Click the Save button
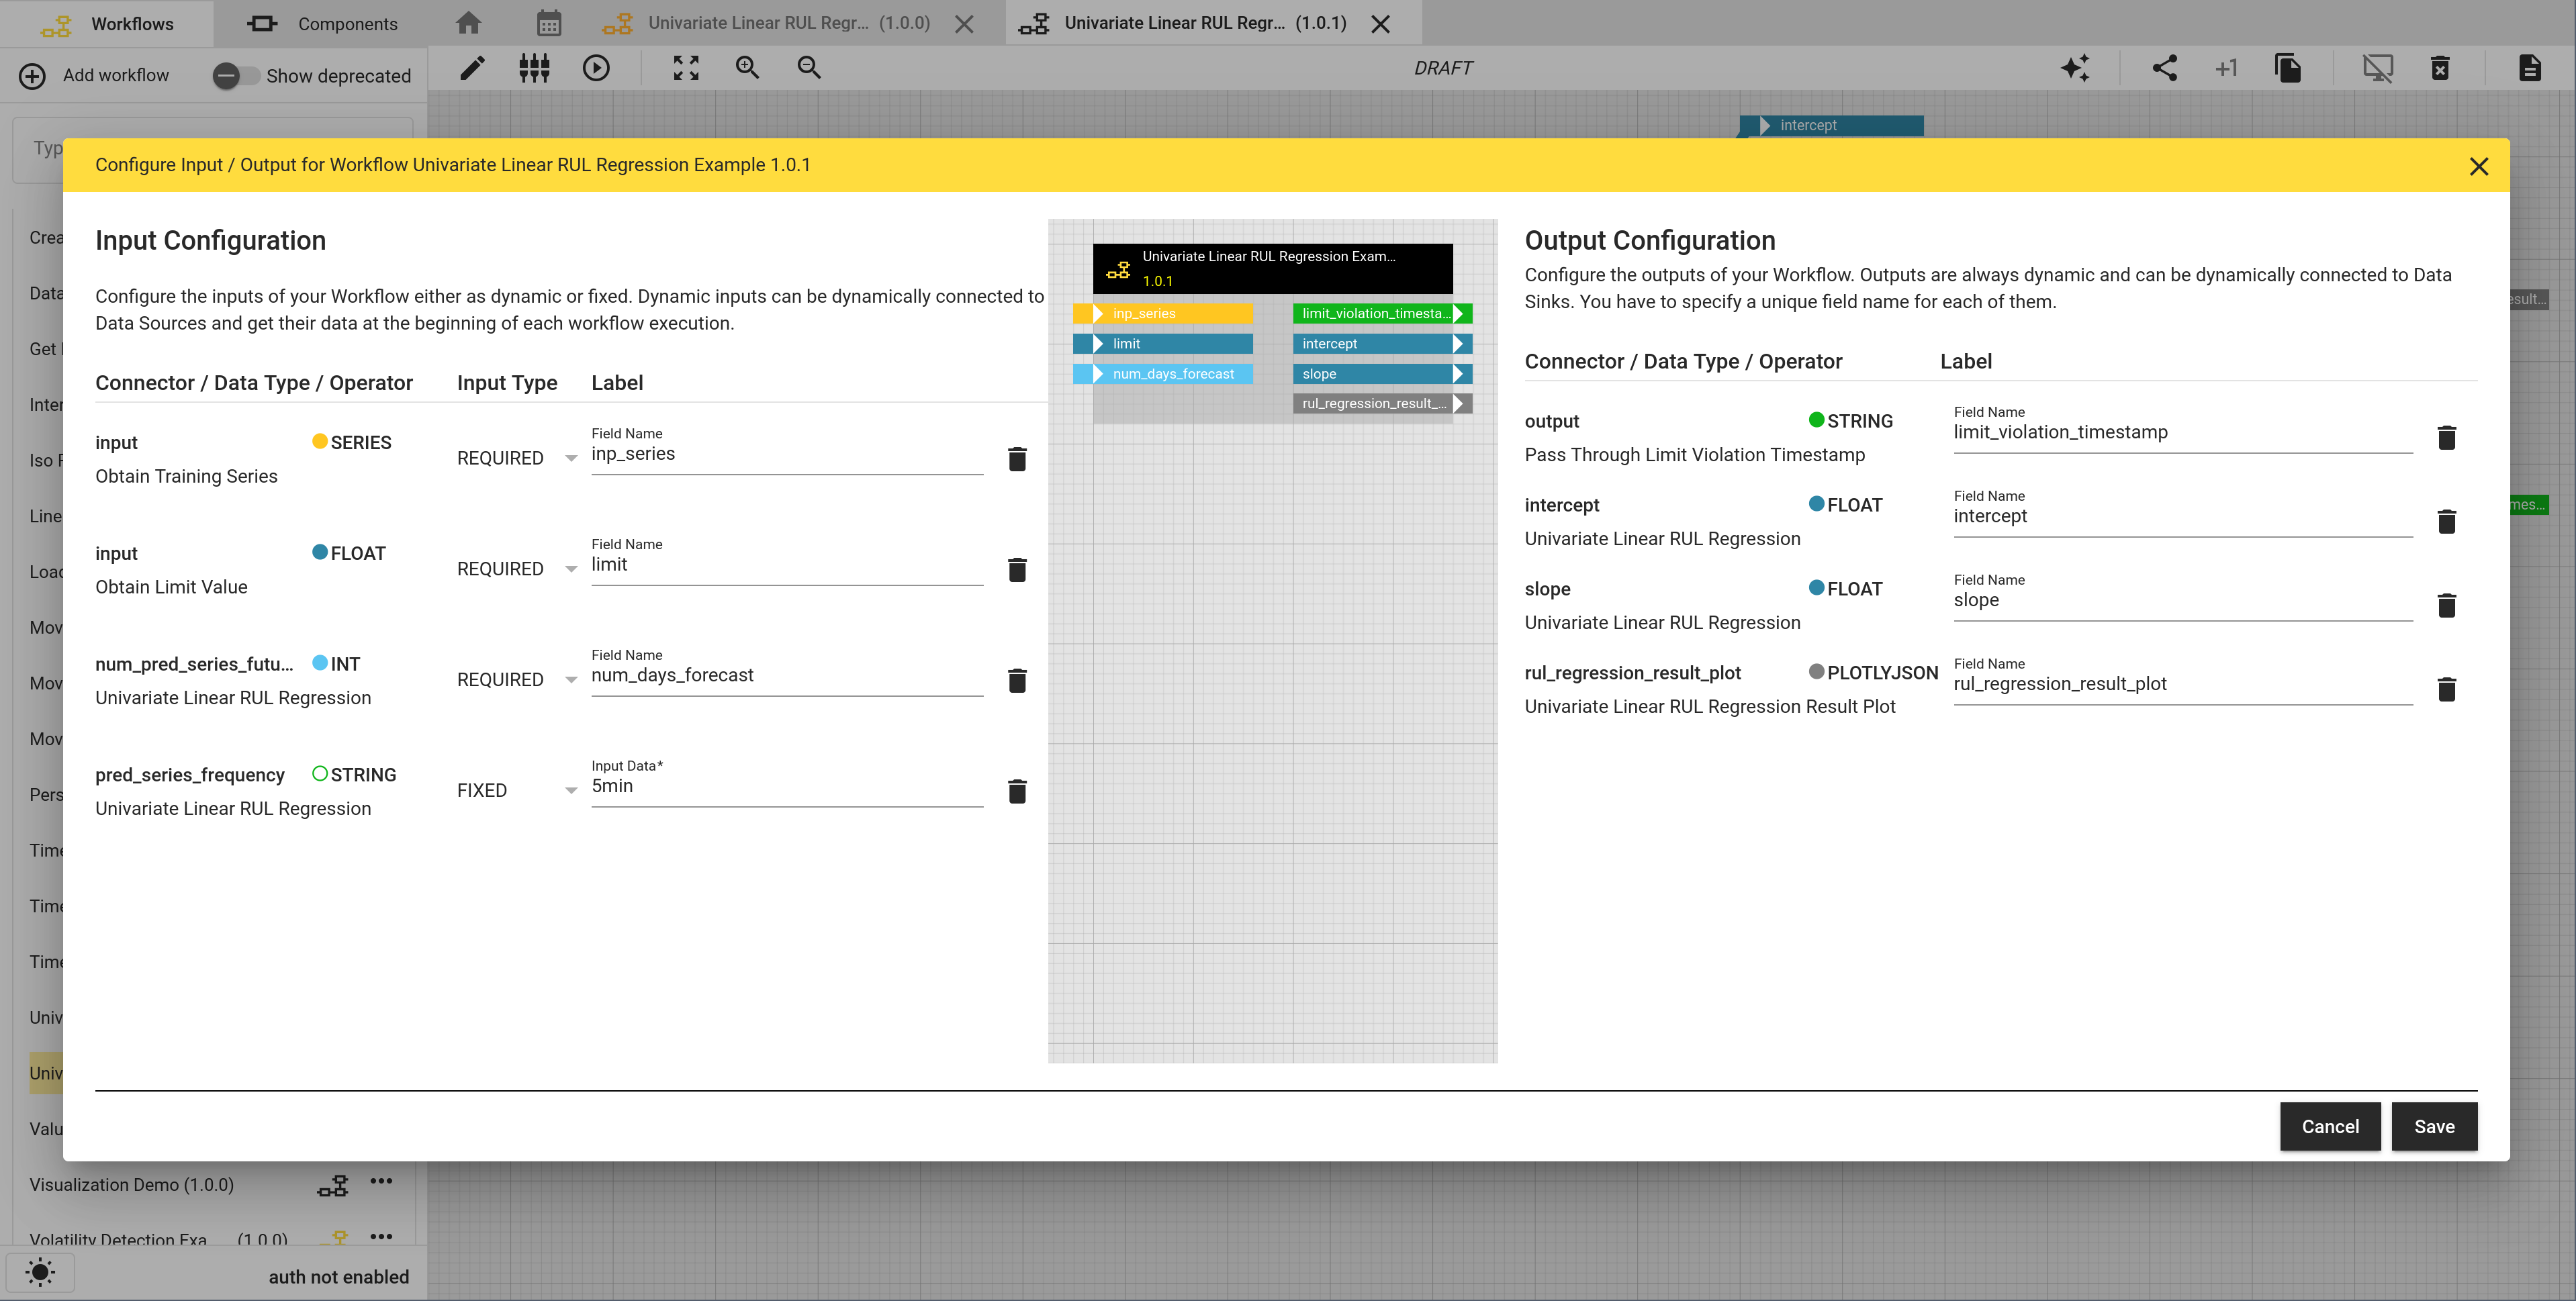Image resolution: width=2576 pixels, height=1301 pixels. pos(2434,1127)
